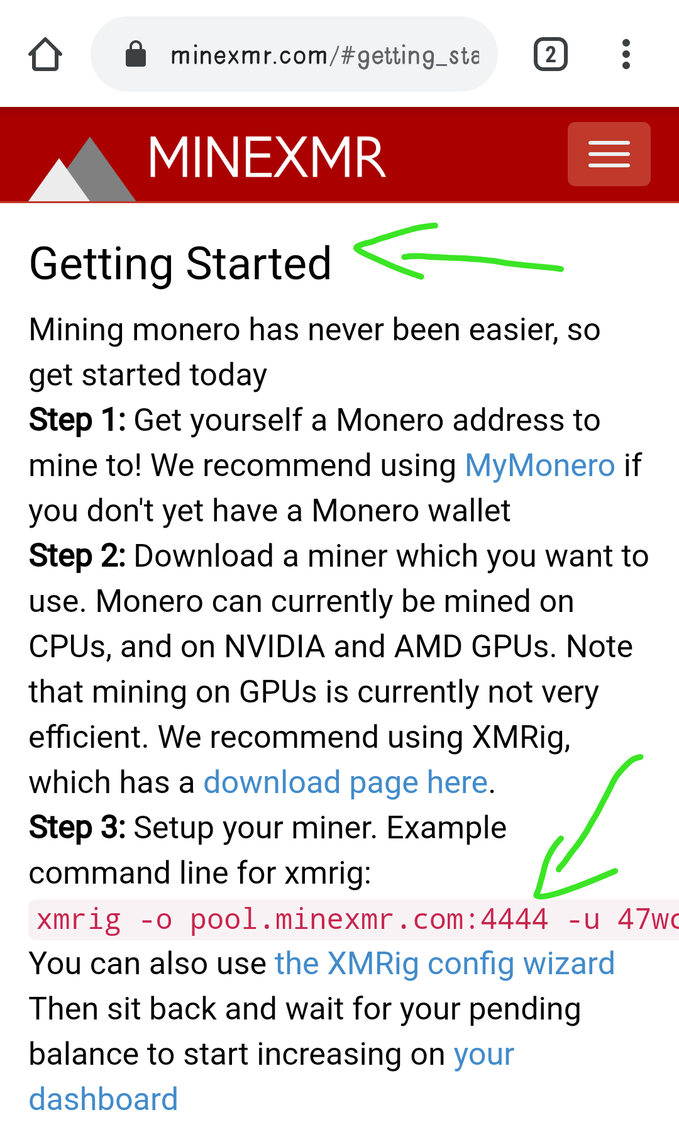Tap the MINEXMR site title

[267, 157]
